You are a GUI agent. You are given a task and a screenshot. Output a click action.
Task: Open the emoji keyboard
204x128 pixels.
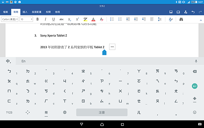coord(194,112)
